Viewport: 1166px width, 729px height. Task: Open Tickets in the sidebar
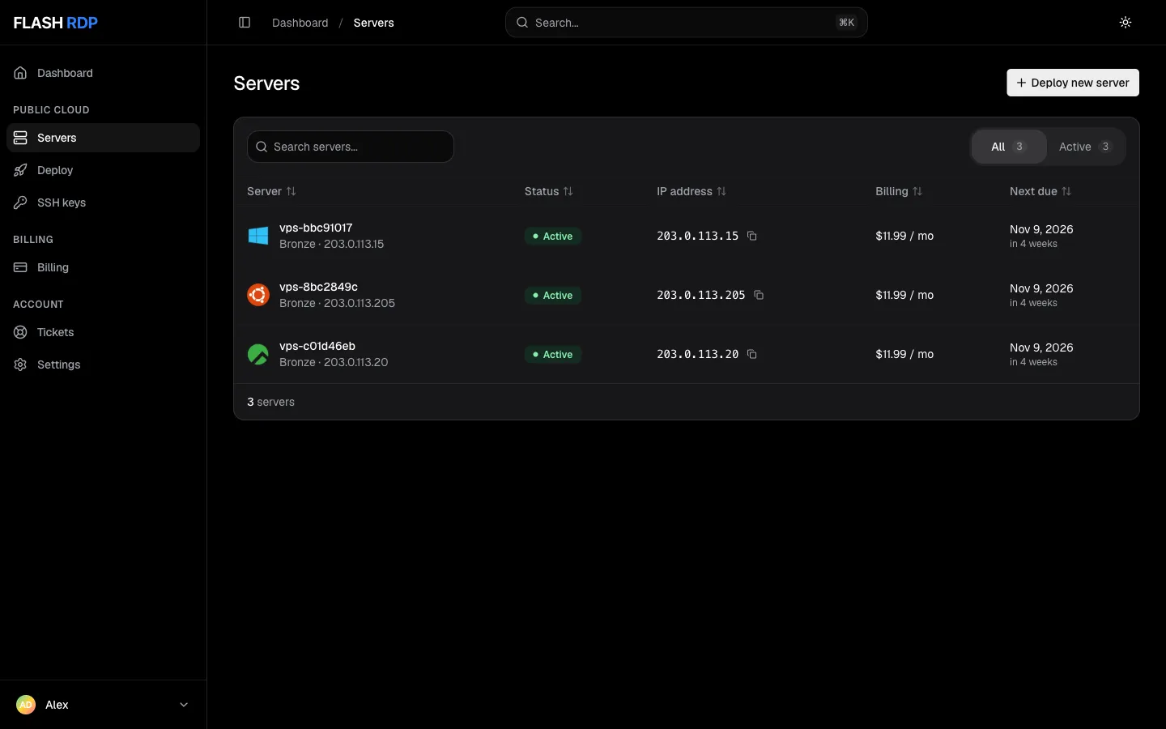[103, 332]
